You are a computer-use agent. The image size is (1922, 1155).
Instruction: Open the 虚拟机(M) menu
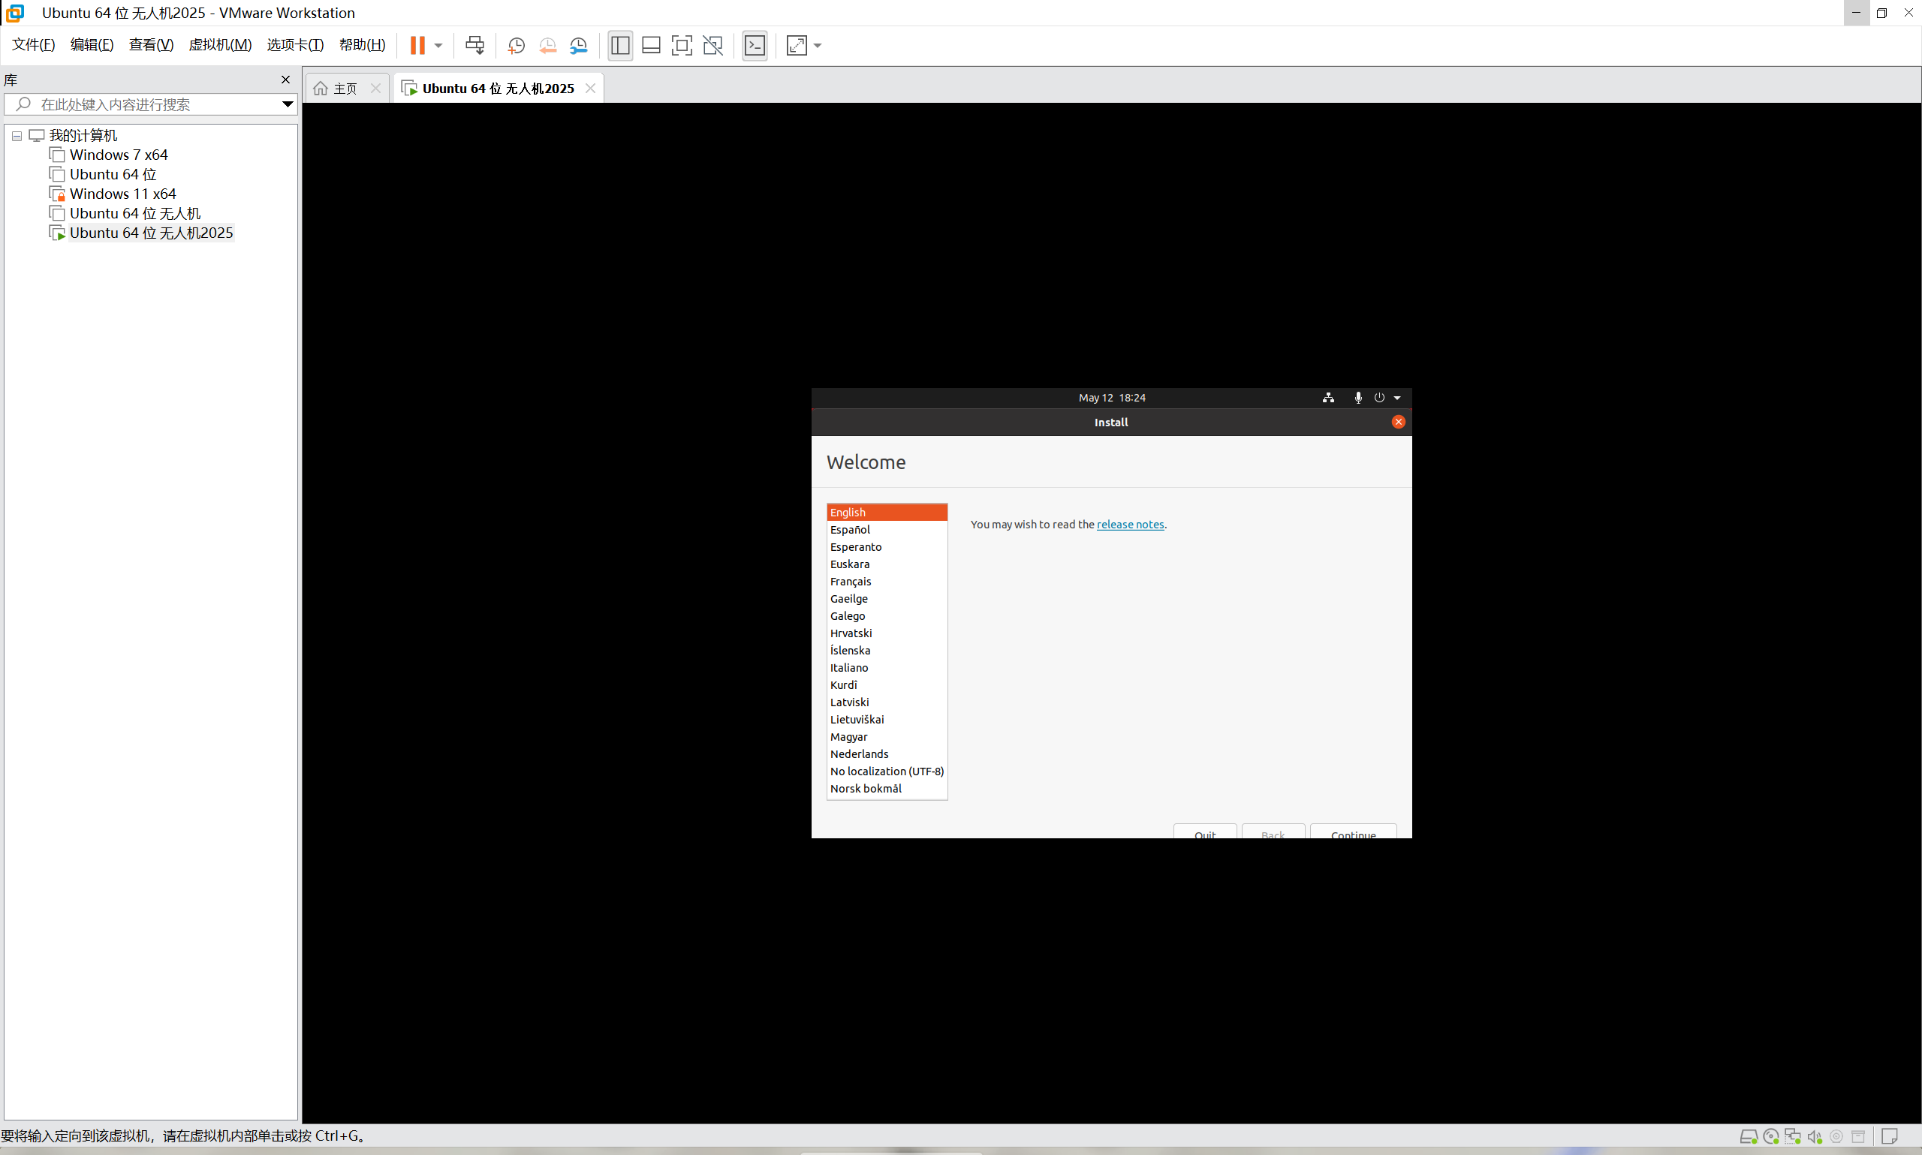[x=220, y=44]
